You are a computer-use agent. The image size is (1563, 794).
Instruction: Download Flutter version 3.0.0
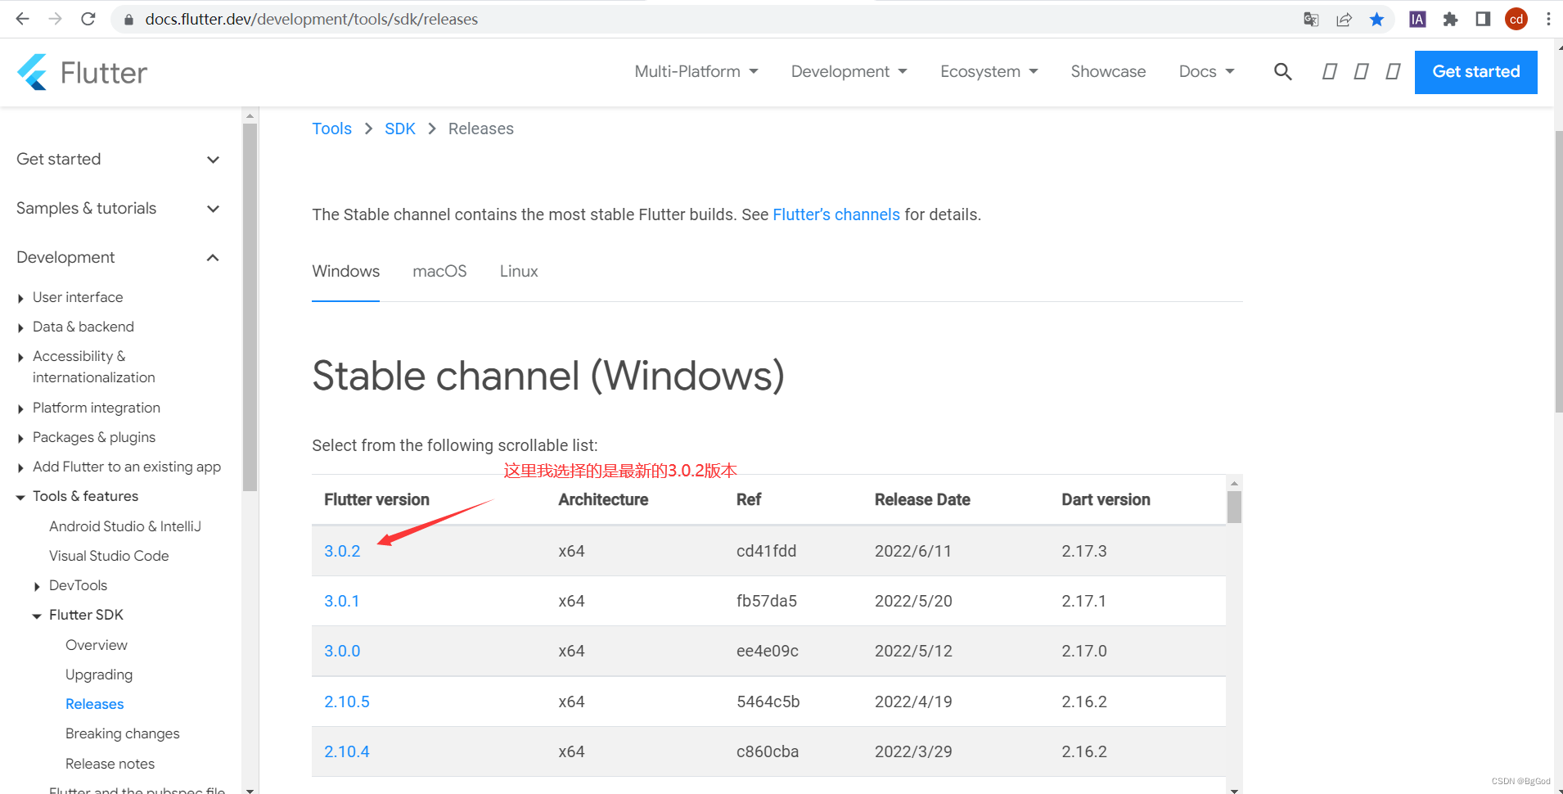coord(342,651)
